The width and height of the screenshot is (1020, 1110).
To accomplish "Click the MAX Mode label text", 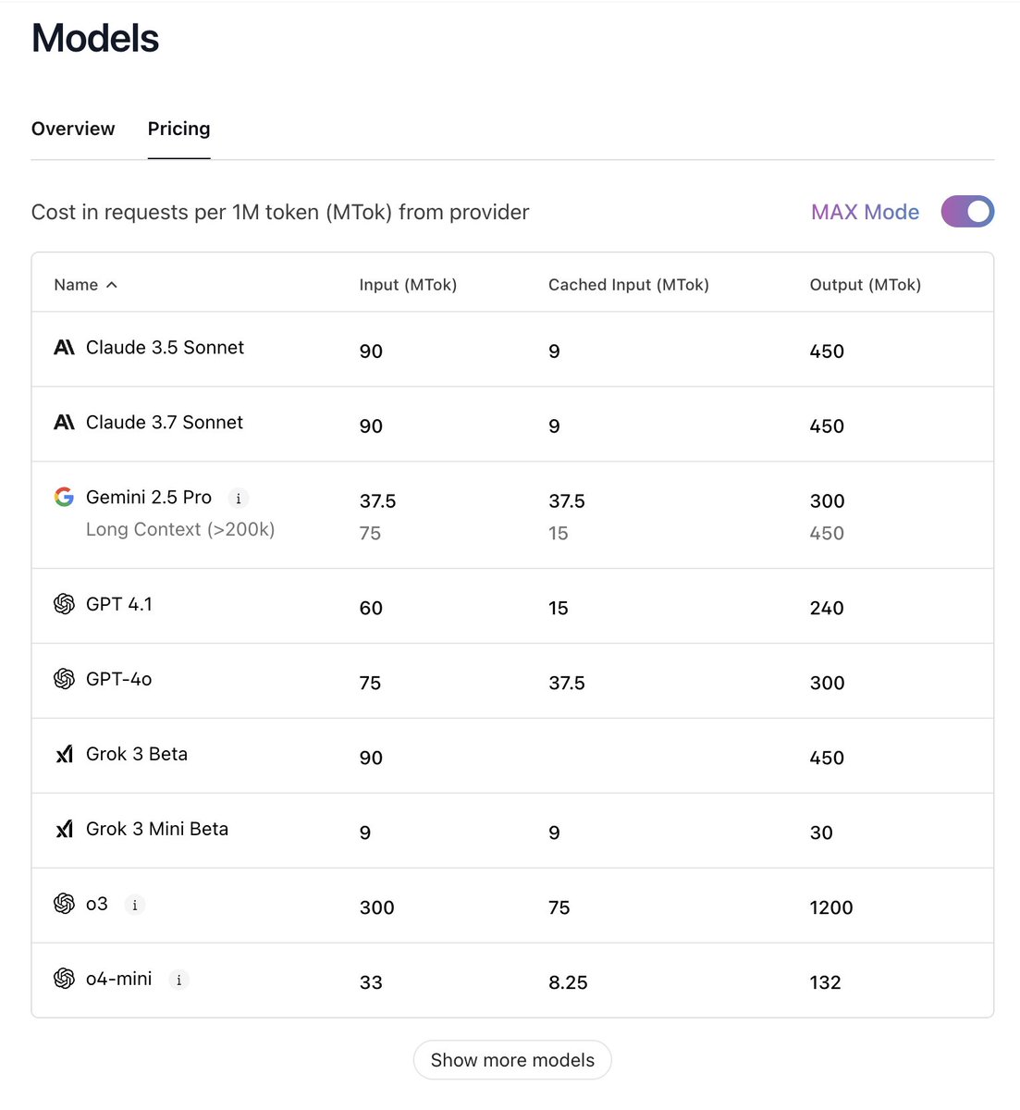I will [x=865, y=212].
